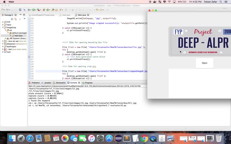Viewport: 231px width, 144px height.
Task: Expand the train project
Action: 3,52
